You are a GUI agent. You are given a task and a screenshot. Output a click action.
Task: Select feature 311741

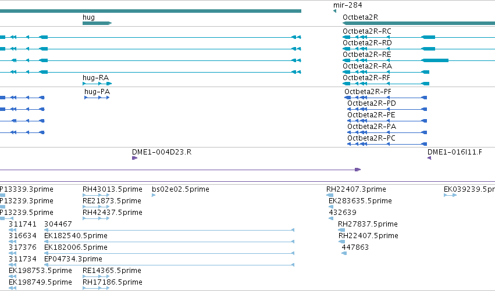[x=23, y=224]
